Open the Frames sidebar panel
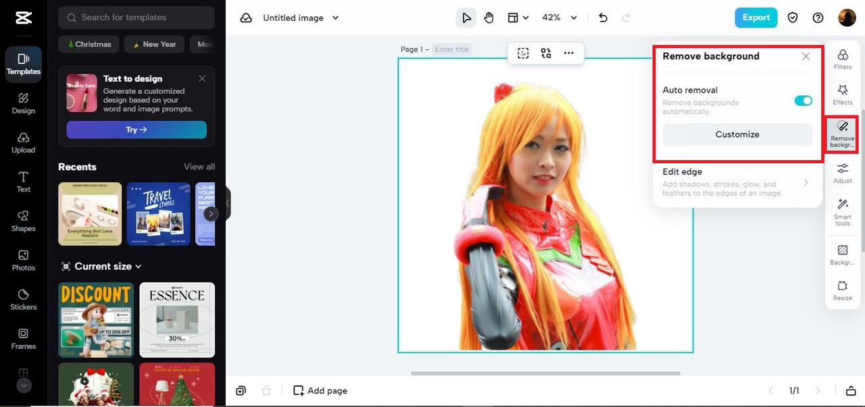The image size is (865, 407). click(x=24, y=338)
